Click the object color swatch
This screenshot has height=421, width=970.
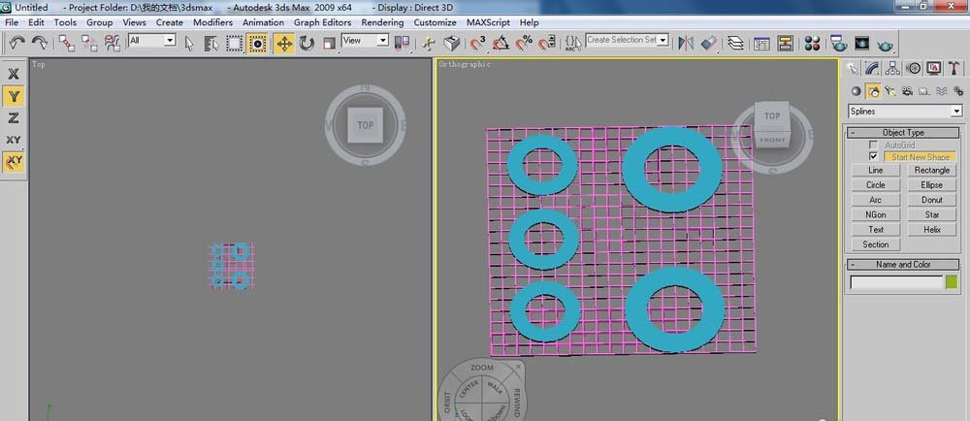coord(952,282)
